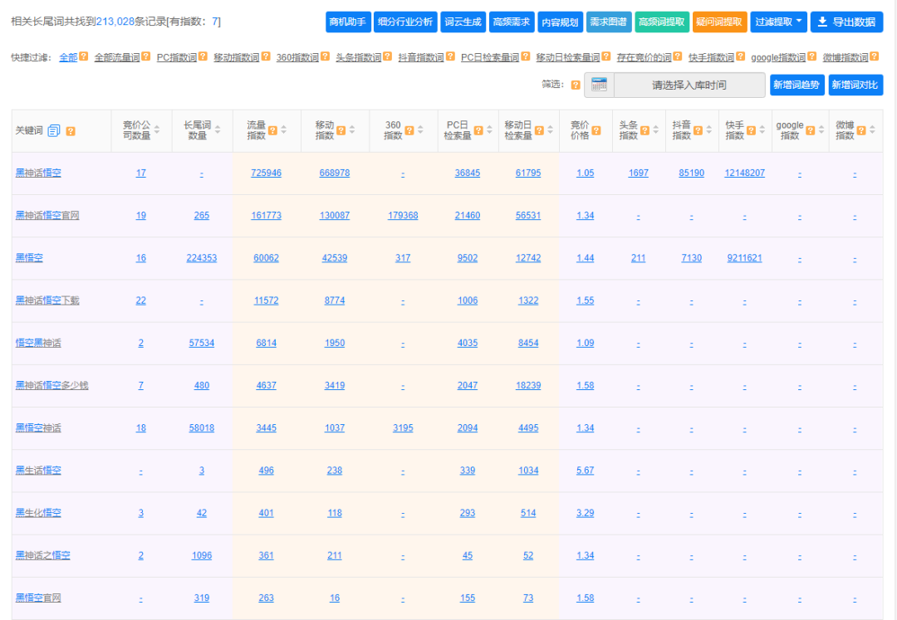The image size is (897, 620).
Task: Click 快手指数 value 12148207
Action: click(744, 173)
